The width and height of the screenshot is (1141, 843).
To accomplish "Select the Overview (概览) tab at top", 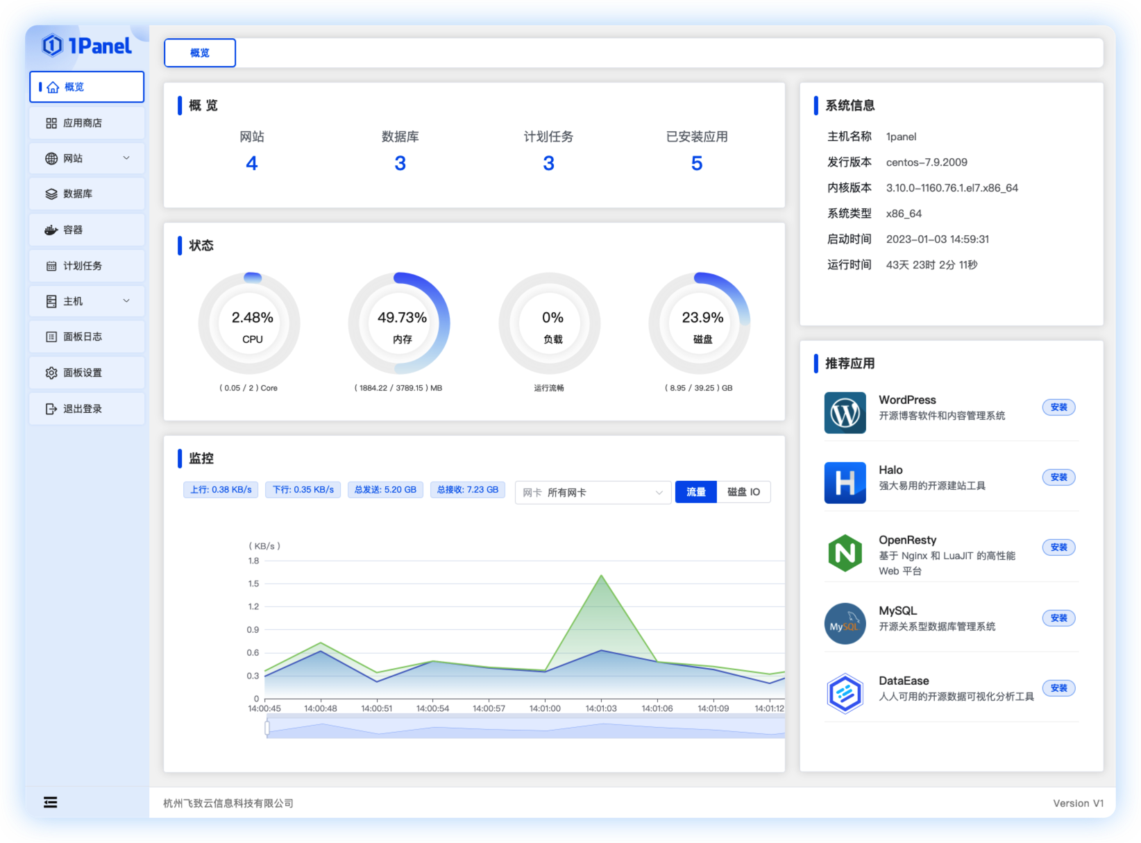I will [x=200, y=53].
